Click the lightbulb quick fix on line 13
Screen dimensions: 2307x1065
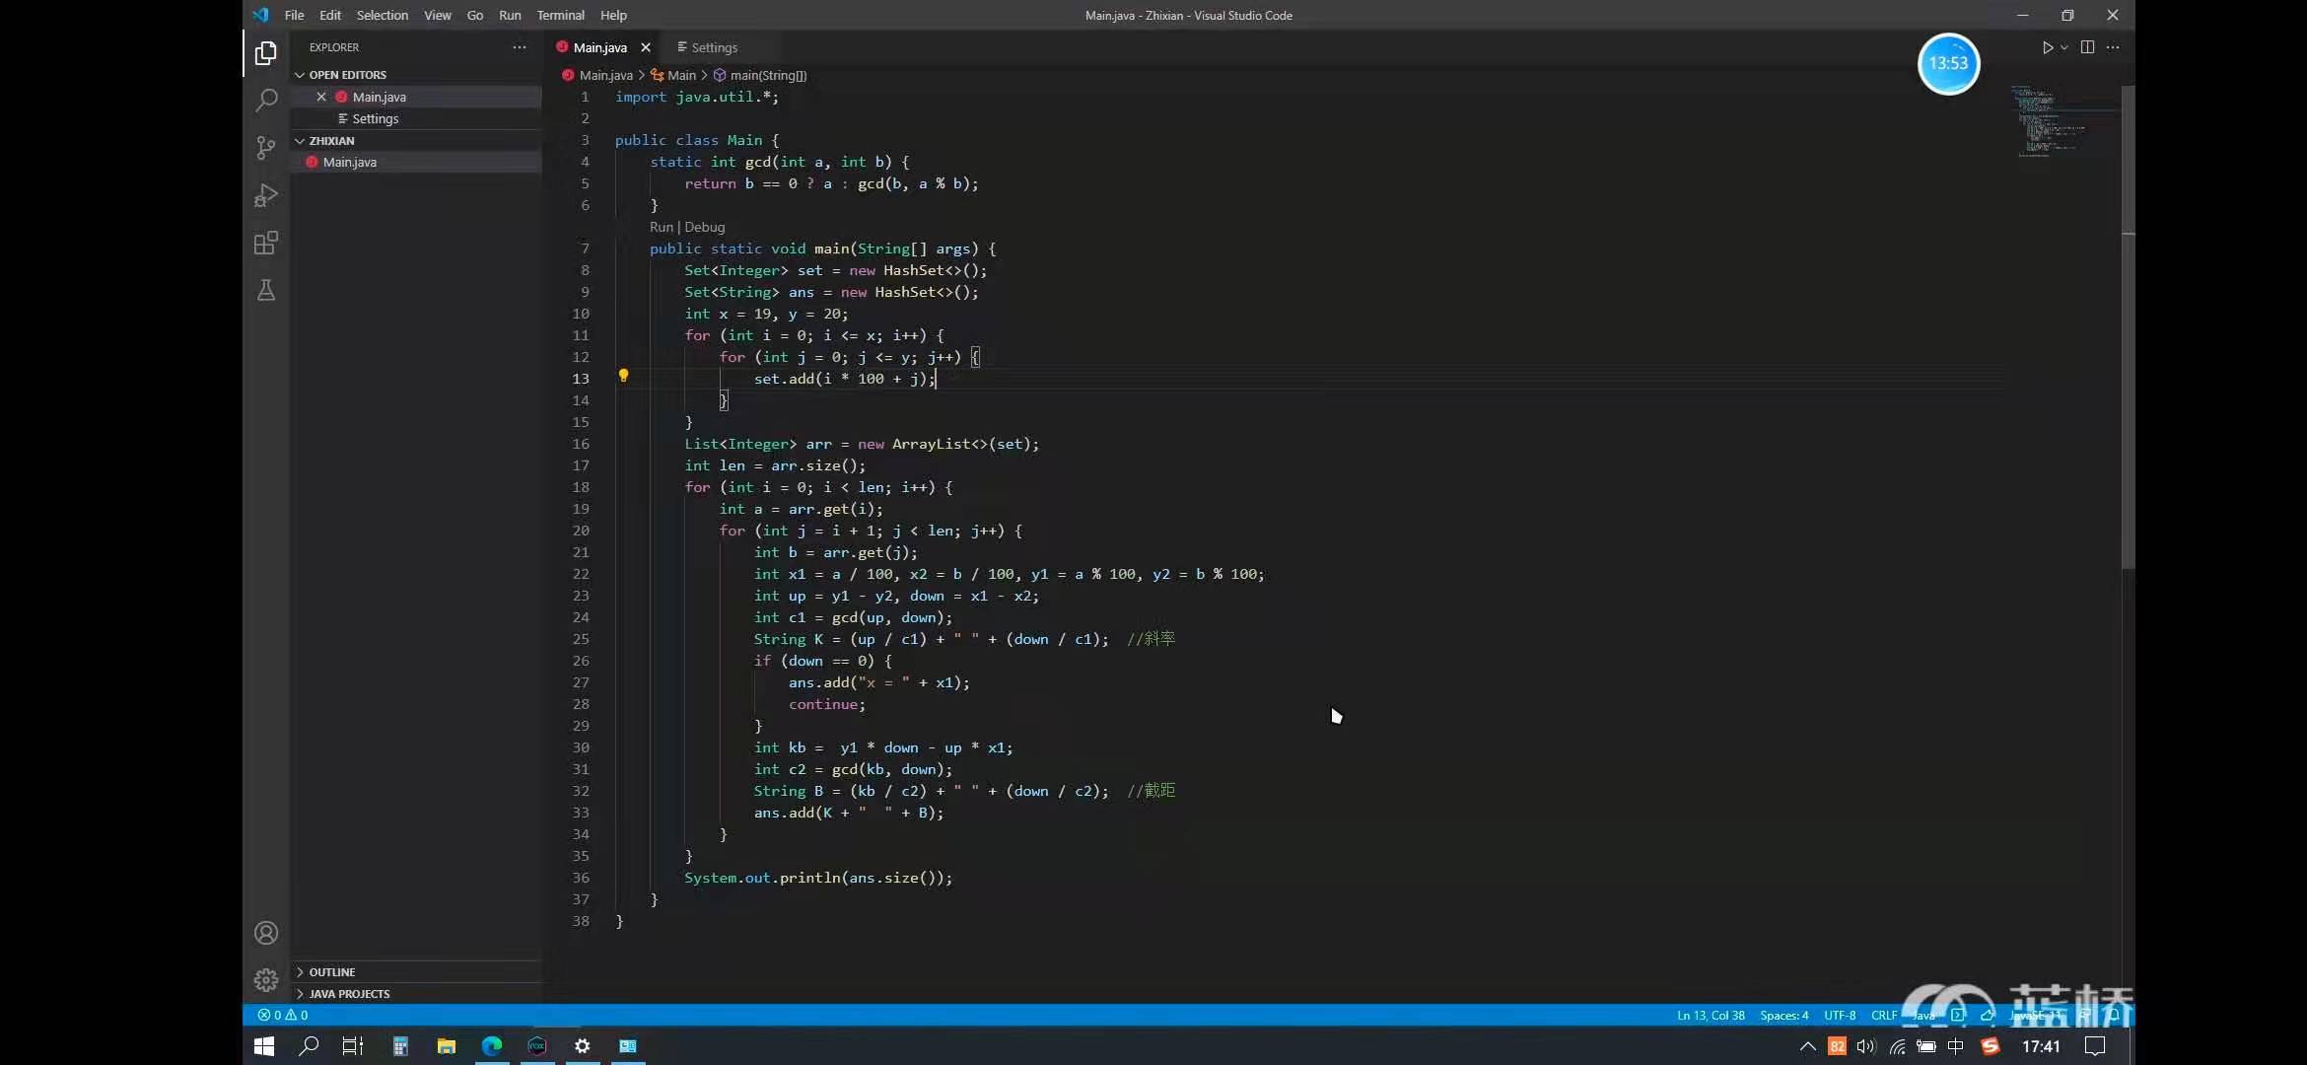click(623, 376)
